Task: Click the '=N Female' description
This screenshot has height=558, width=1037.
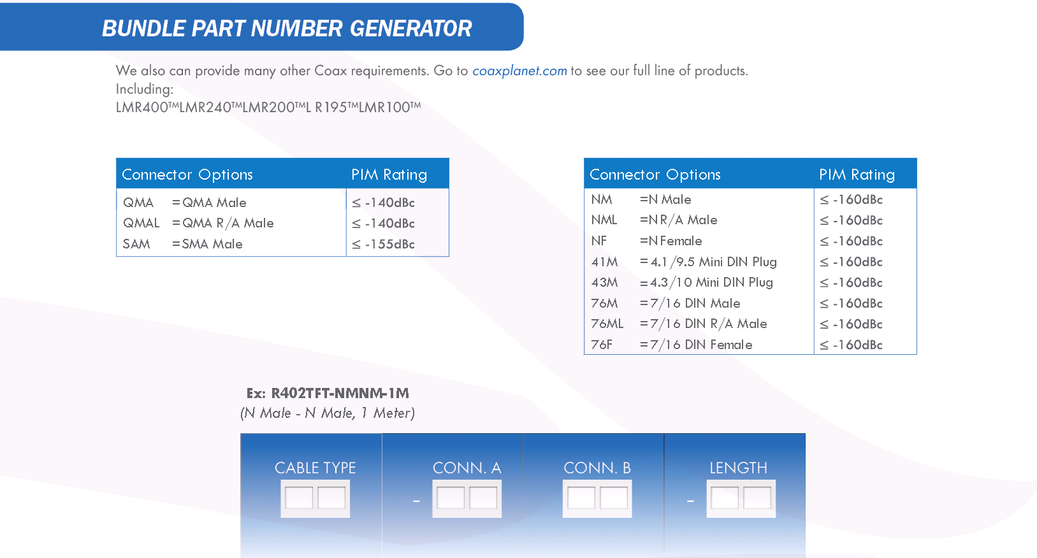Action: (671, 241)
